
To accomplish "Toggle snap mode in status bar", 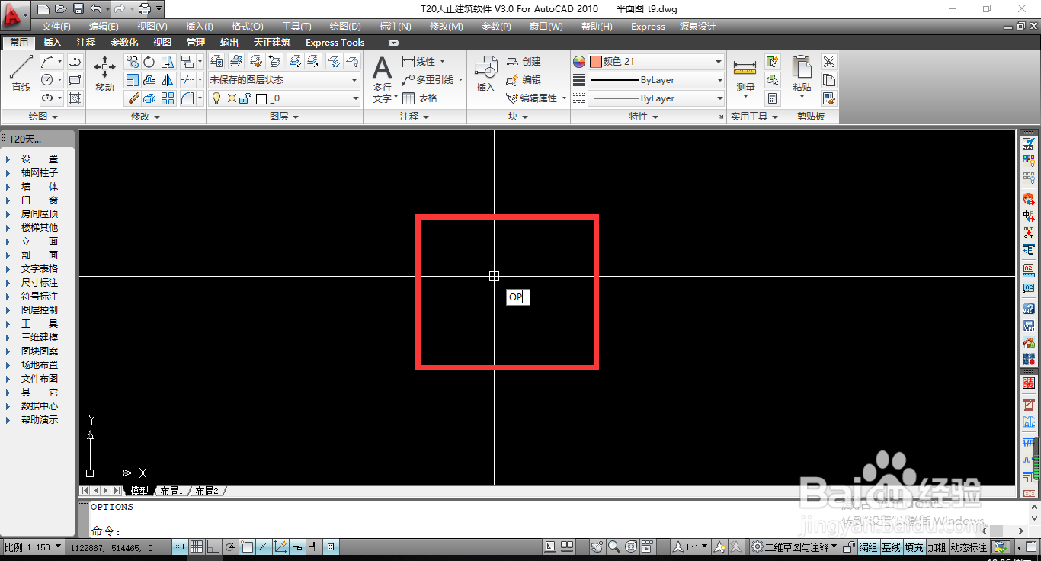I will (x=180, y=547).
